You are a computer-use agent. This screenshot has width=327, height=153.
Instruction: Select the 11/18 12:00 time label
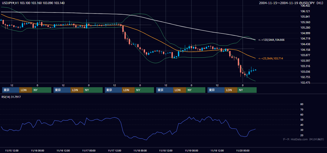[x=166, y=150]
